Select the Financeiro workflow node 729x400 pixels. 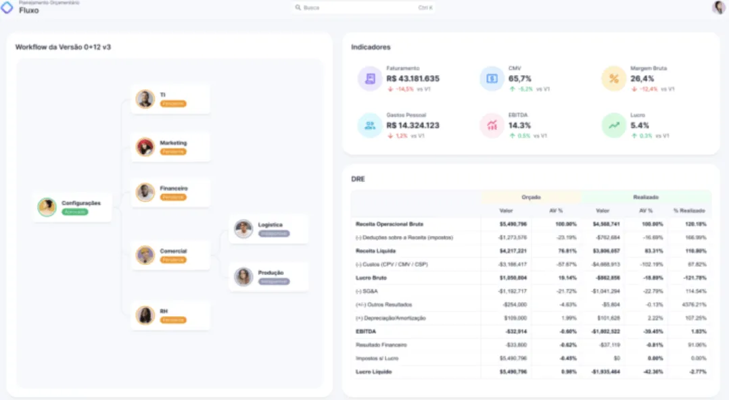tap(170, 193)
